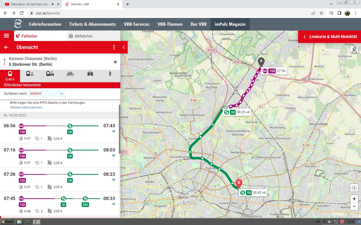Open the media control playlist icon
361x225 pixels.
pos(331,13)
